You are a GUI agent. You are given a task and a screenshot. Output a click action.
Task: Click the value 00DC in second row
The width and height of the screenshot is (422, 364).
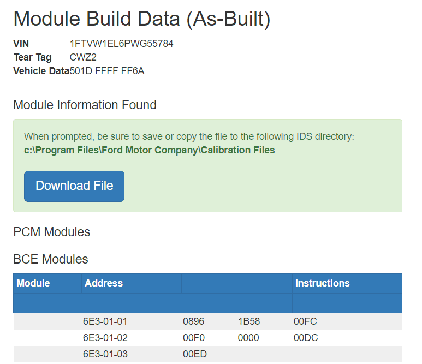coord(305,338)
